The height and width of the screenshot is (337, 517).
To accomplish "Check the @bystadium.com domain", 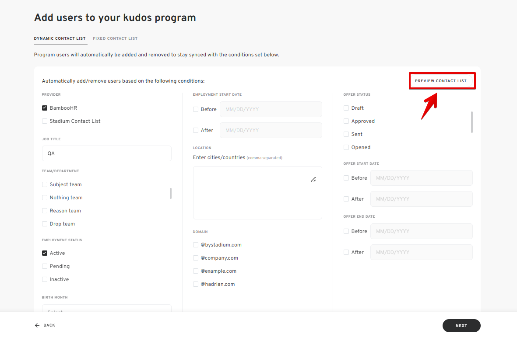I will 196,245.
